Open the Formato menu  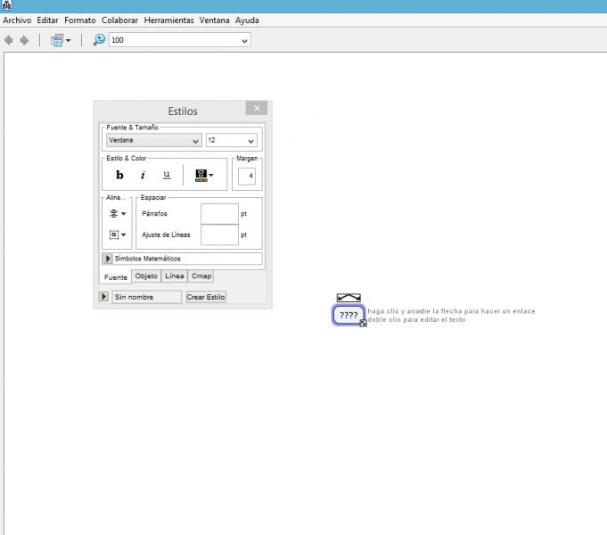[x=79, y=21]
